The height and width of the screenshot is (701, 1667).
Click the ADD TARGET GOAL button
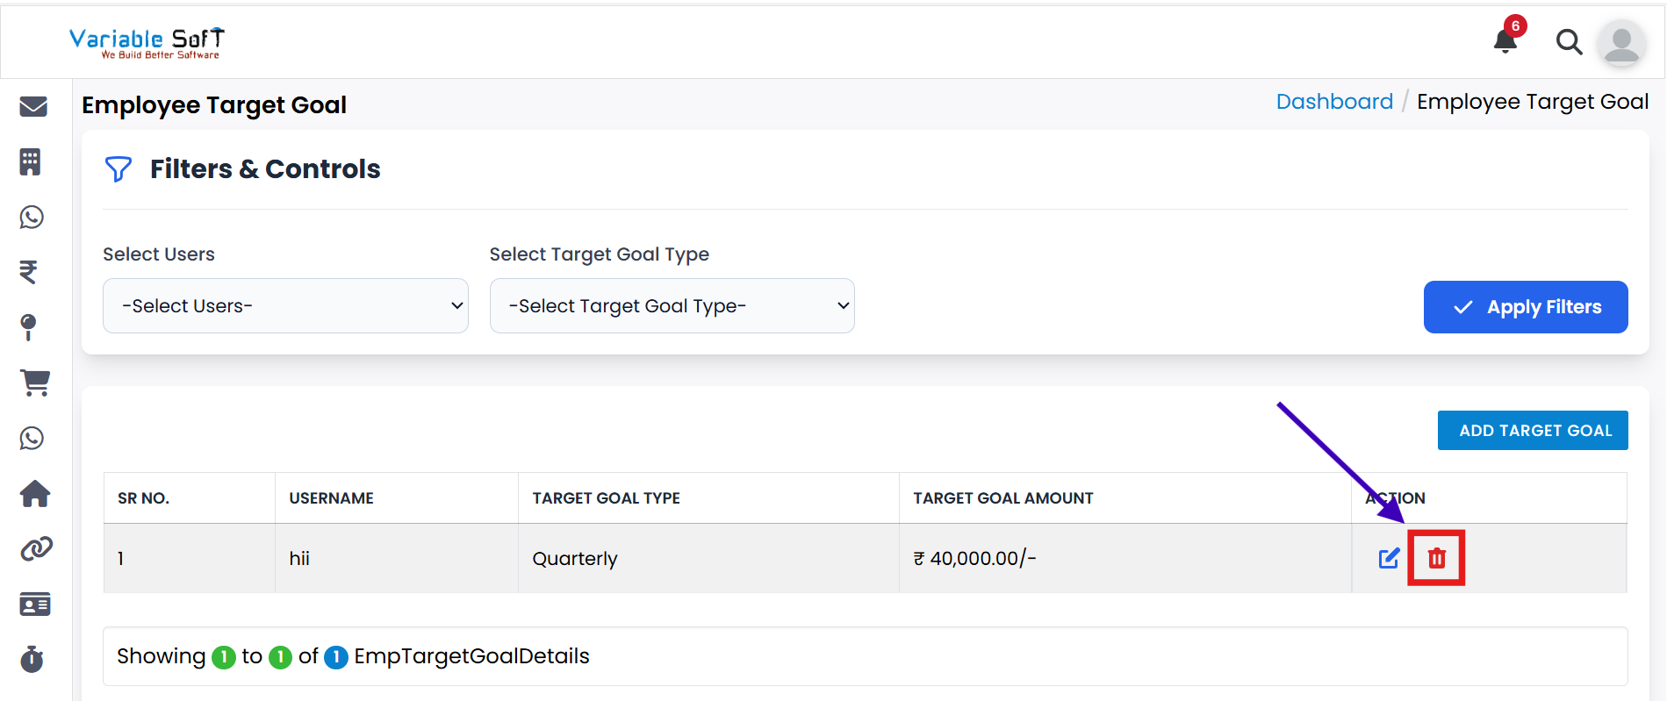[1533, 431]
